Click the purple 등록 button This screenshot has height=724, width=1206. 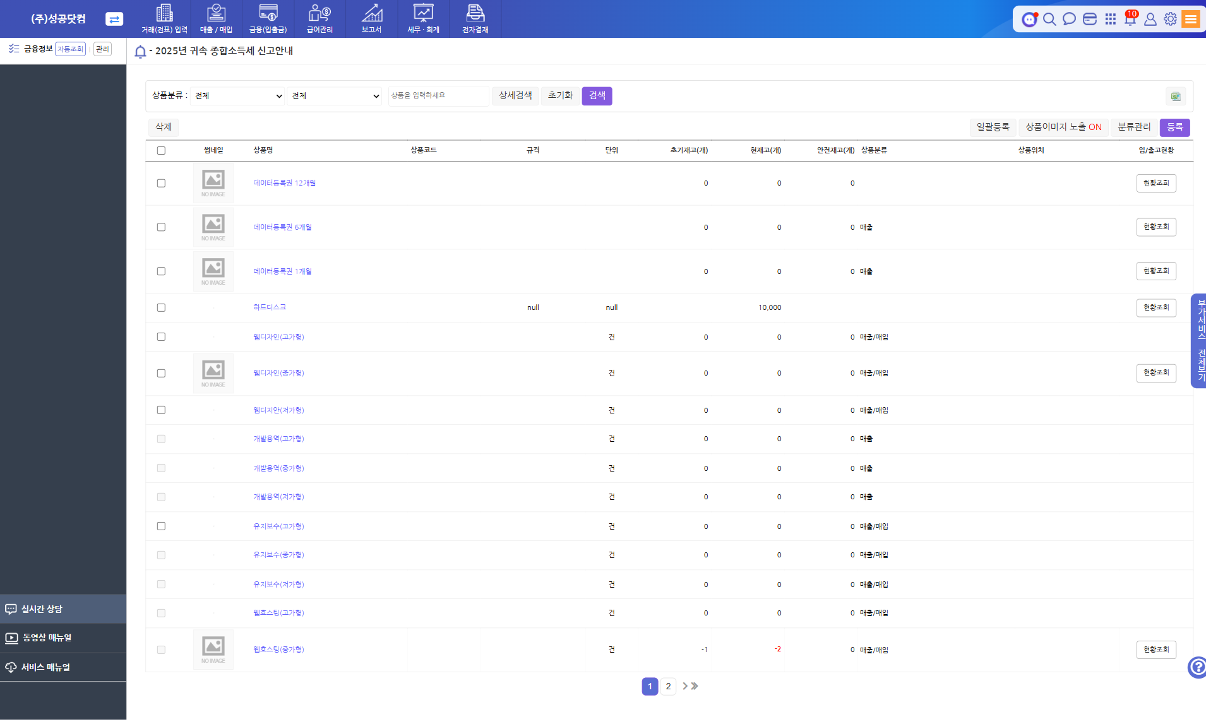pyautogui.click(x=1174, y=127)
